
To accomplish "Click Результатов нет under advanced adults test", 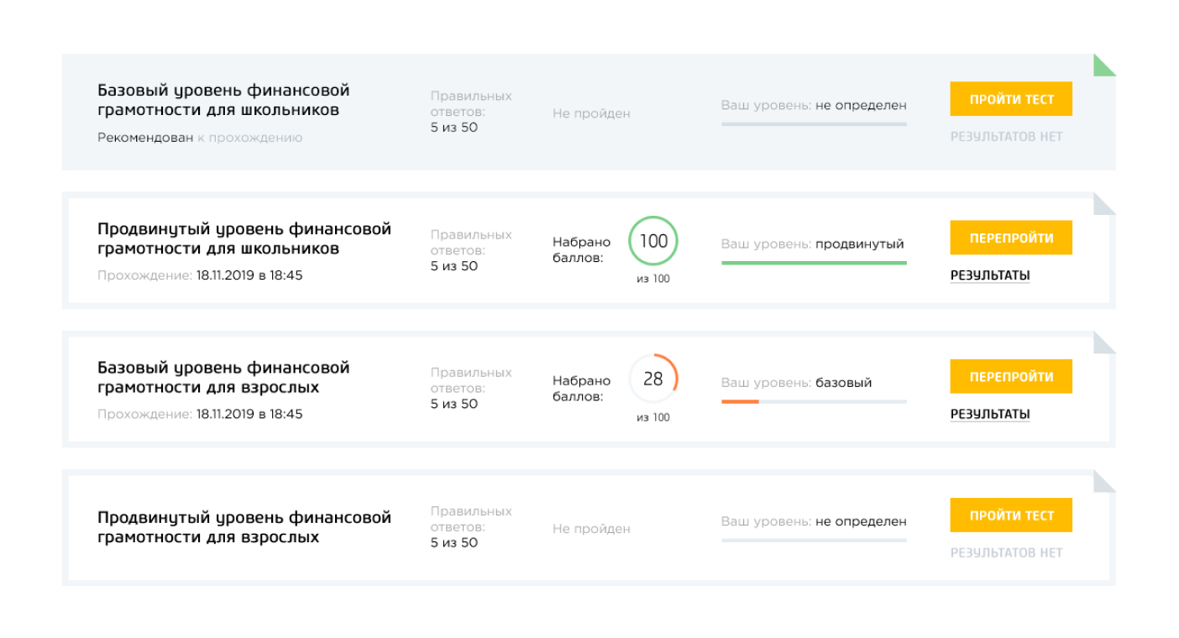I will tap(1006, 552).
